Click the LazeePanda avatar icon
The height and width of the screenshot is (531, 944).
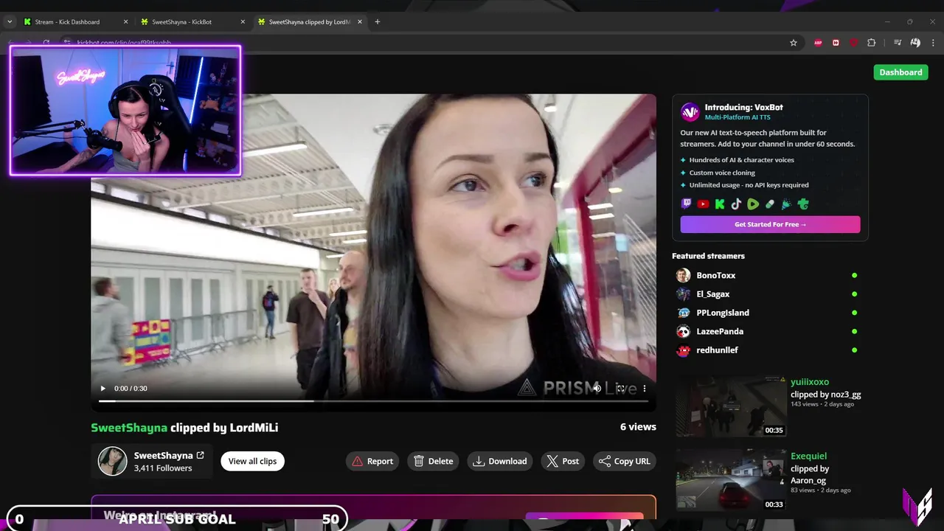(x=684, y=331)
